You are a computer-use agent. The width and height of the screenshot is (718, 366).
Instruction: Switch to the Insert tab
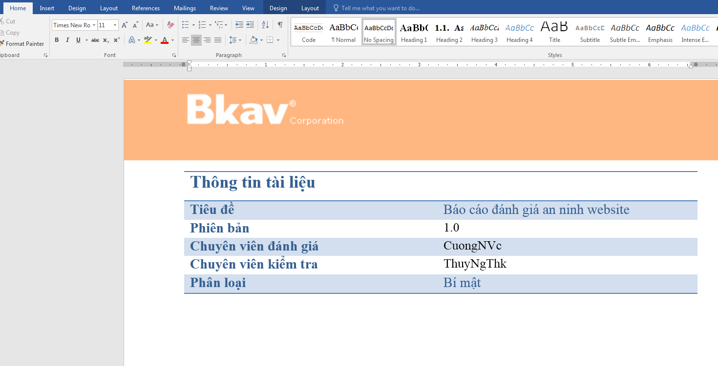pyautogui.click(x=47, y=8)
